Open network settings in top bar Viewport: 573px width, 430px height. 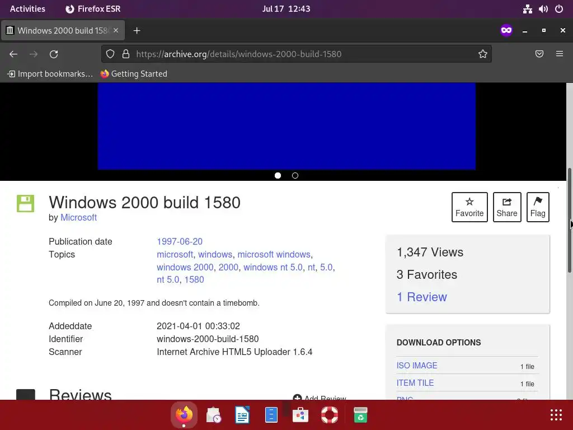pos(527,9)
